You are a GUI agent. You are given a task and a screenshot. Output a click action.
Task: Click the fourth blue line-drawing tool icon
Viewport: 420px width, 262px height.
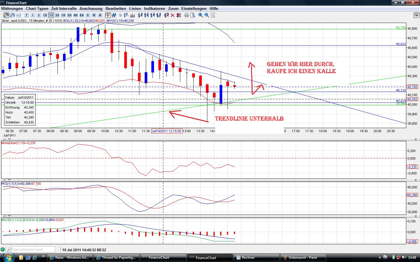[x=159, y=15]
